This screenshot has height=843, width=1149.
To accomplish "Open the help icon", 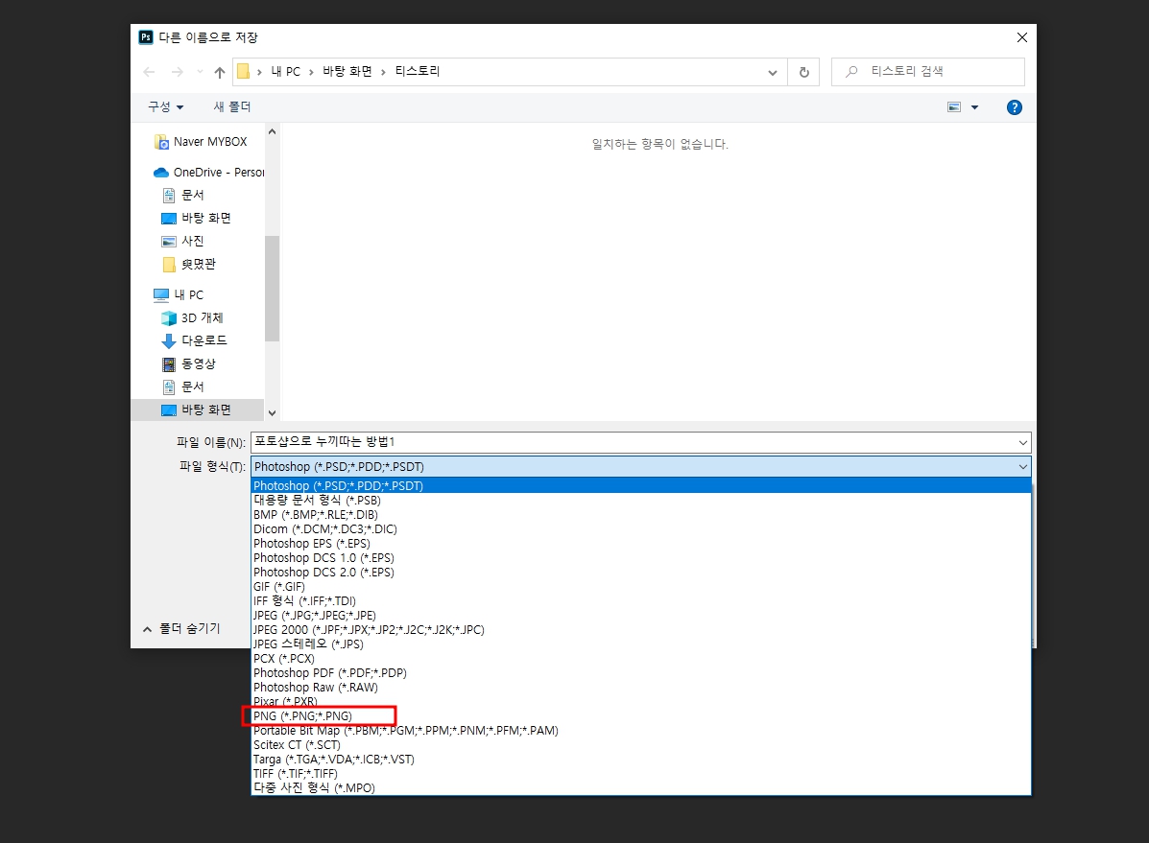I will (1015, 107).
